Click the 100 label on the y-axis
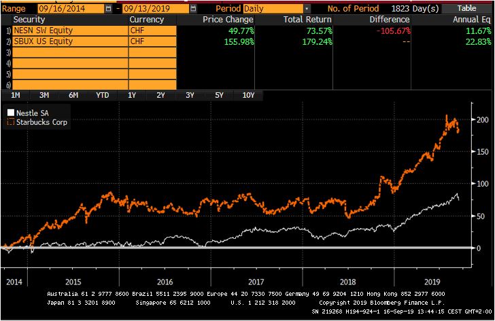The height and width of the screenshot is (321, 495). pyautogui.click(x=483, y=184)
